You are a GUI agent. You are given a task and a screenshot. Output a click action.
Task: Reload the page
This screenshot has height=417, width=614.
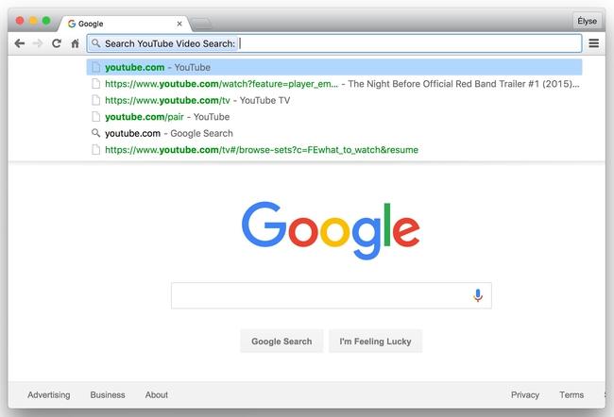click(57, 43)
